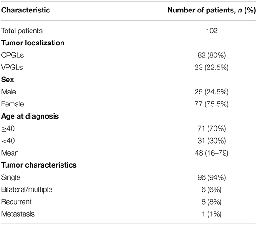Click the total value 102

[212, 31]
